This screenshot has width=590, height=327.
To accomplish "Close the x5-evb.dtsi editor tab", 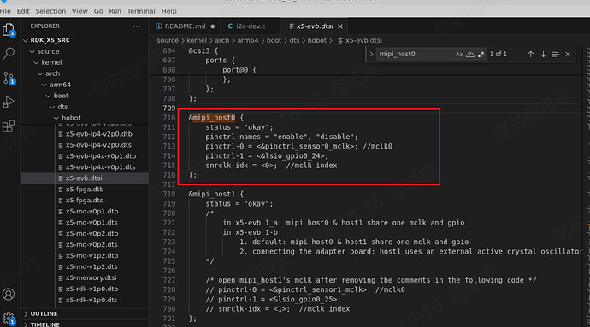I will click(340, 26).
